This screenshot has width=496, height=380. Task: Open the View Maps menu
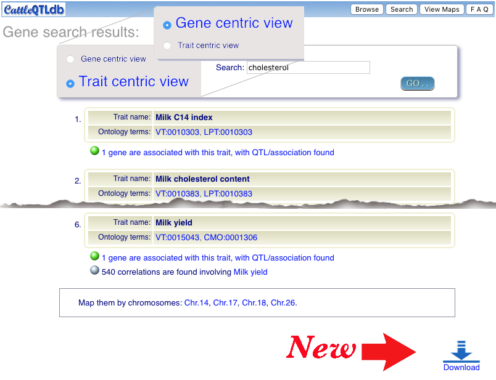(442, 9)
